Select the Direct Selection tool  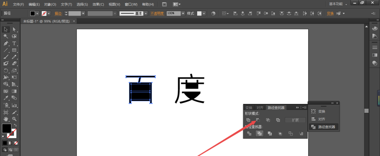pos(14,29)
